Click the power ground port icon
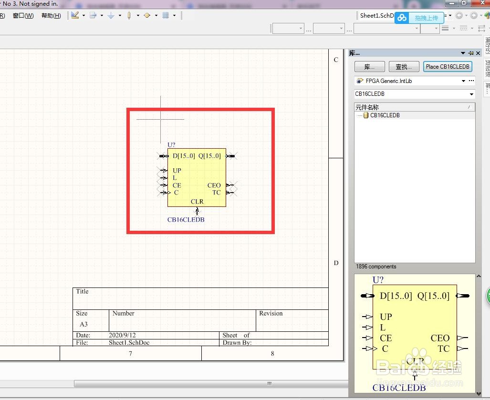490x400 pixels. coord(111,15)
